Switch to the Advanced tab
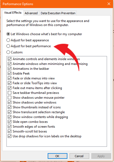 [31, 13]
